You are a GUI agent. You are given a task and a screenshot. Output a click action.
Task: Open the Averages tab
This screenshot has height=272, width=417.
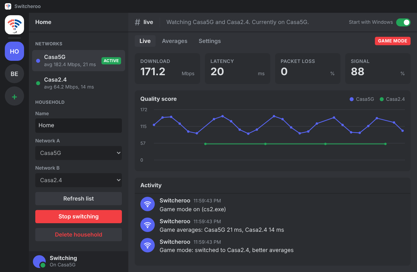pos(175,41)
